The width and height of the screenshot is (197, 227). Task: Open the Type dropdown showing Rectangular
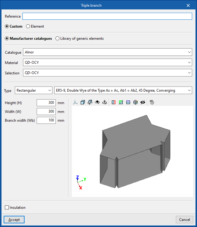coord(34,90)
